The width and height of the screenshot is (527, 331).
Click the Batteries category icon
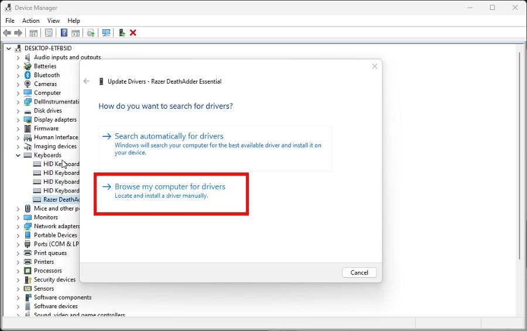pyautogui.click(x=28, y=66)
